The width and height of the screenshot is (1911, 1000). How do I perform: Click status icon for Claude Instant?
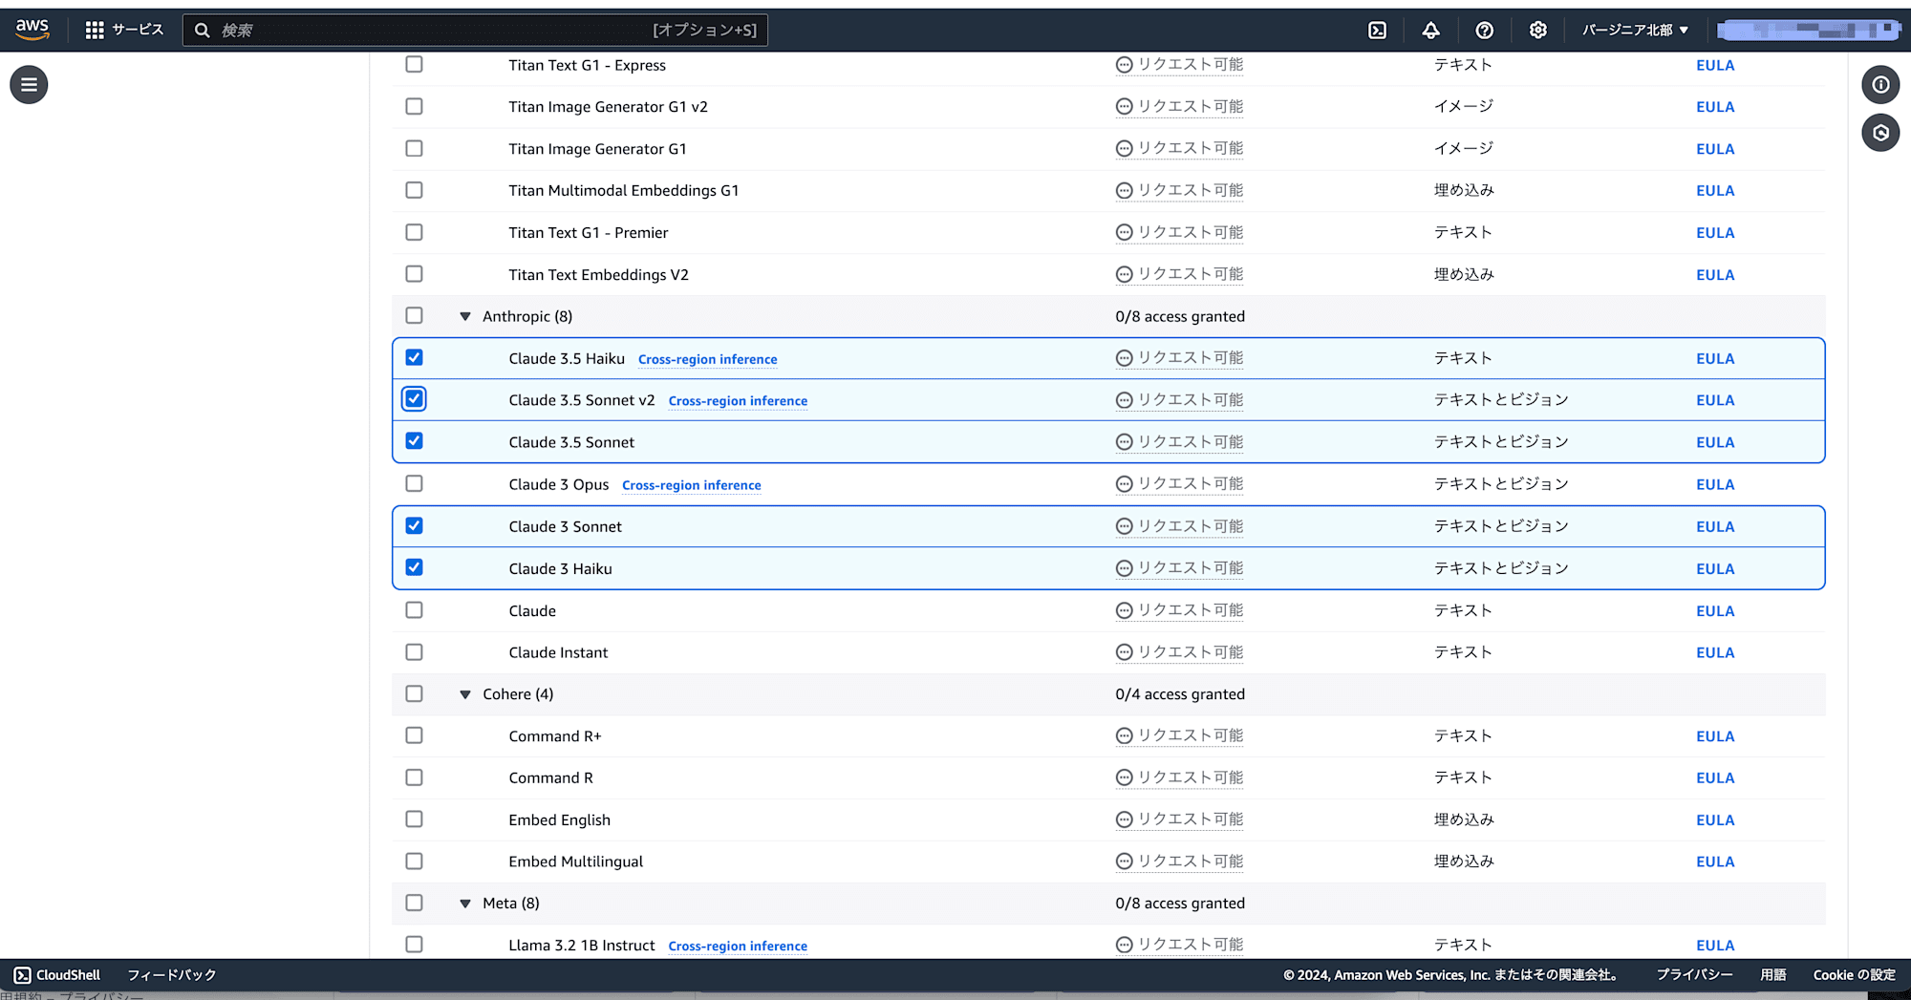pos(1125,652)
